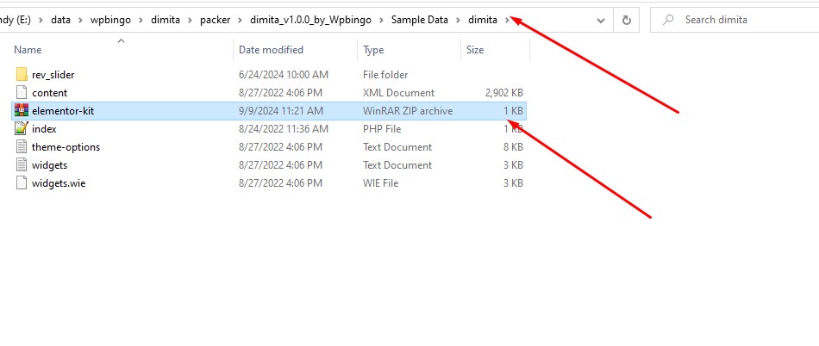Select the elementor-kit WinRAR archive icon
The image size is (819, 346).
point(22,111)
